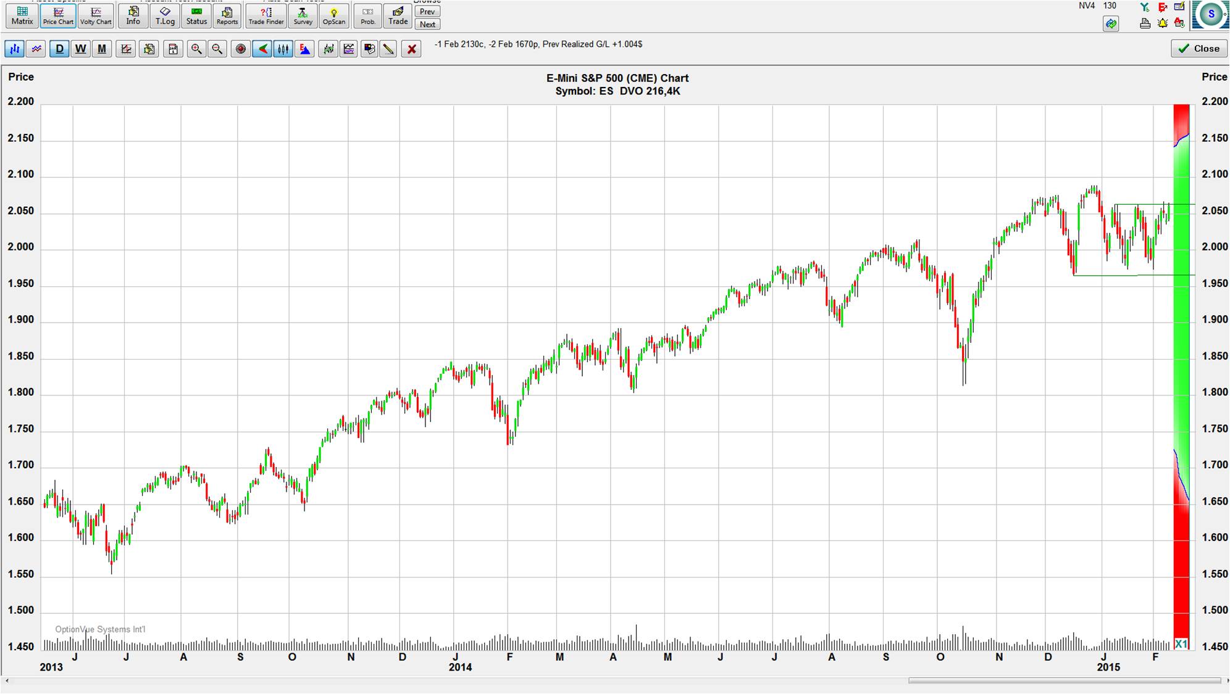Click the zoom out magnifier icon
Viewport: 1230px width, 694px height.
pos(217,49)
